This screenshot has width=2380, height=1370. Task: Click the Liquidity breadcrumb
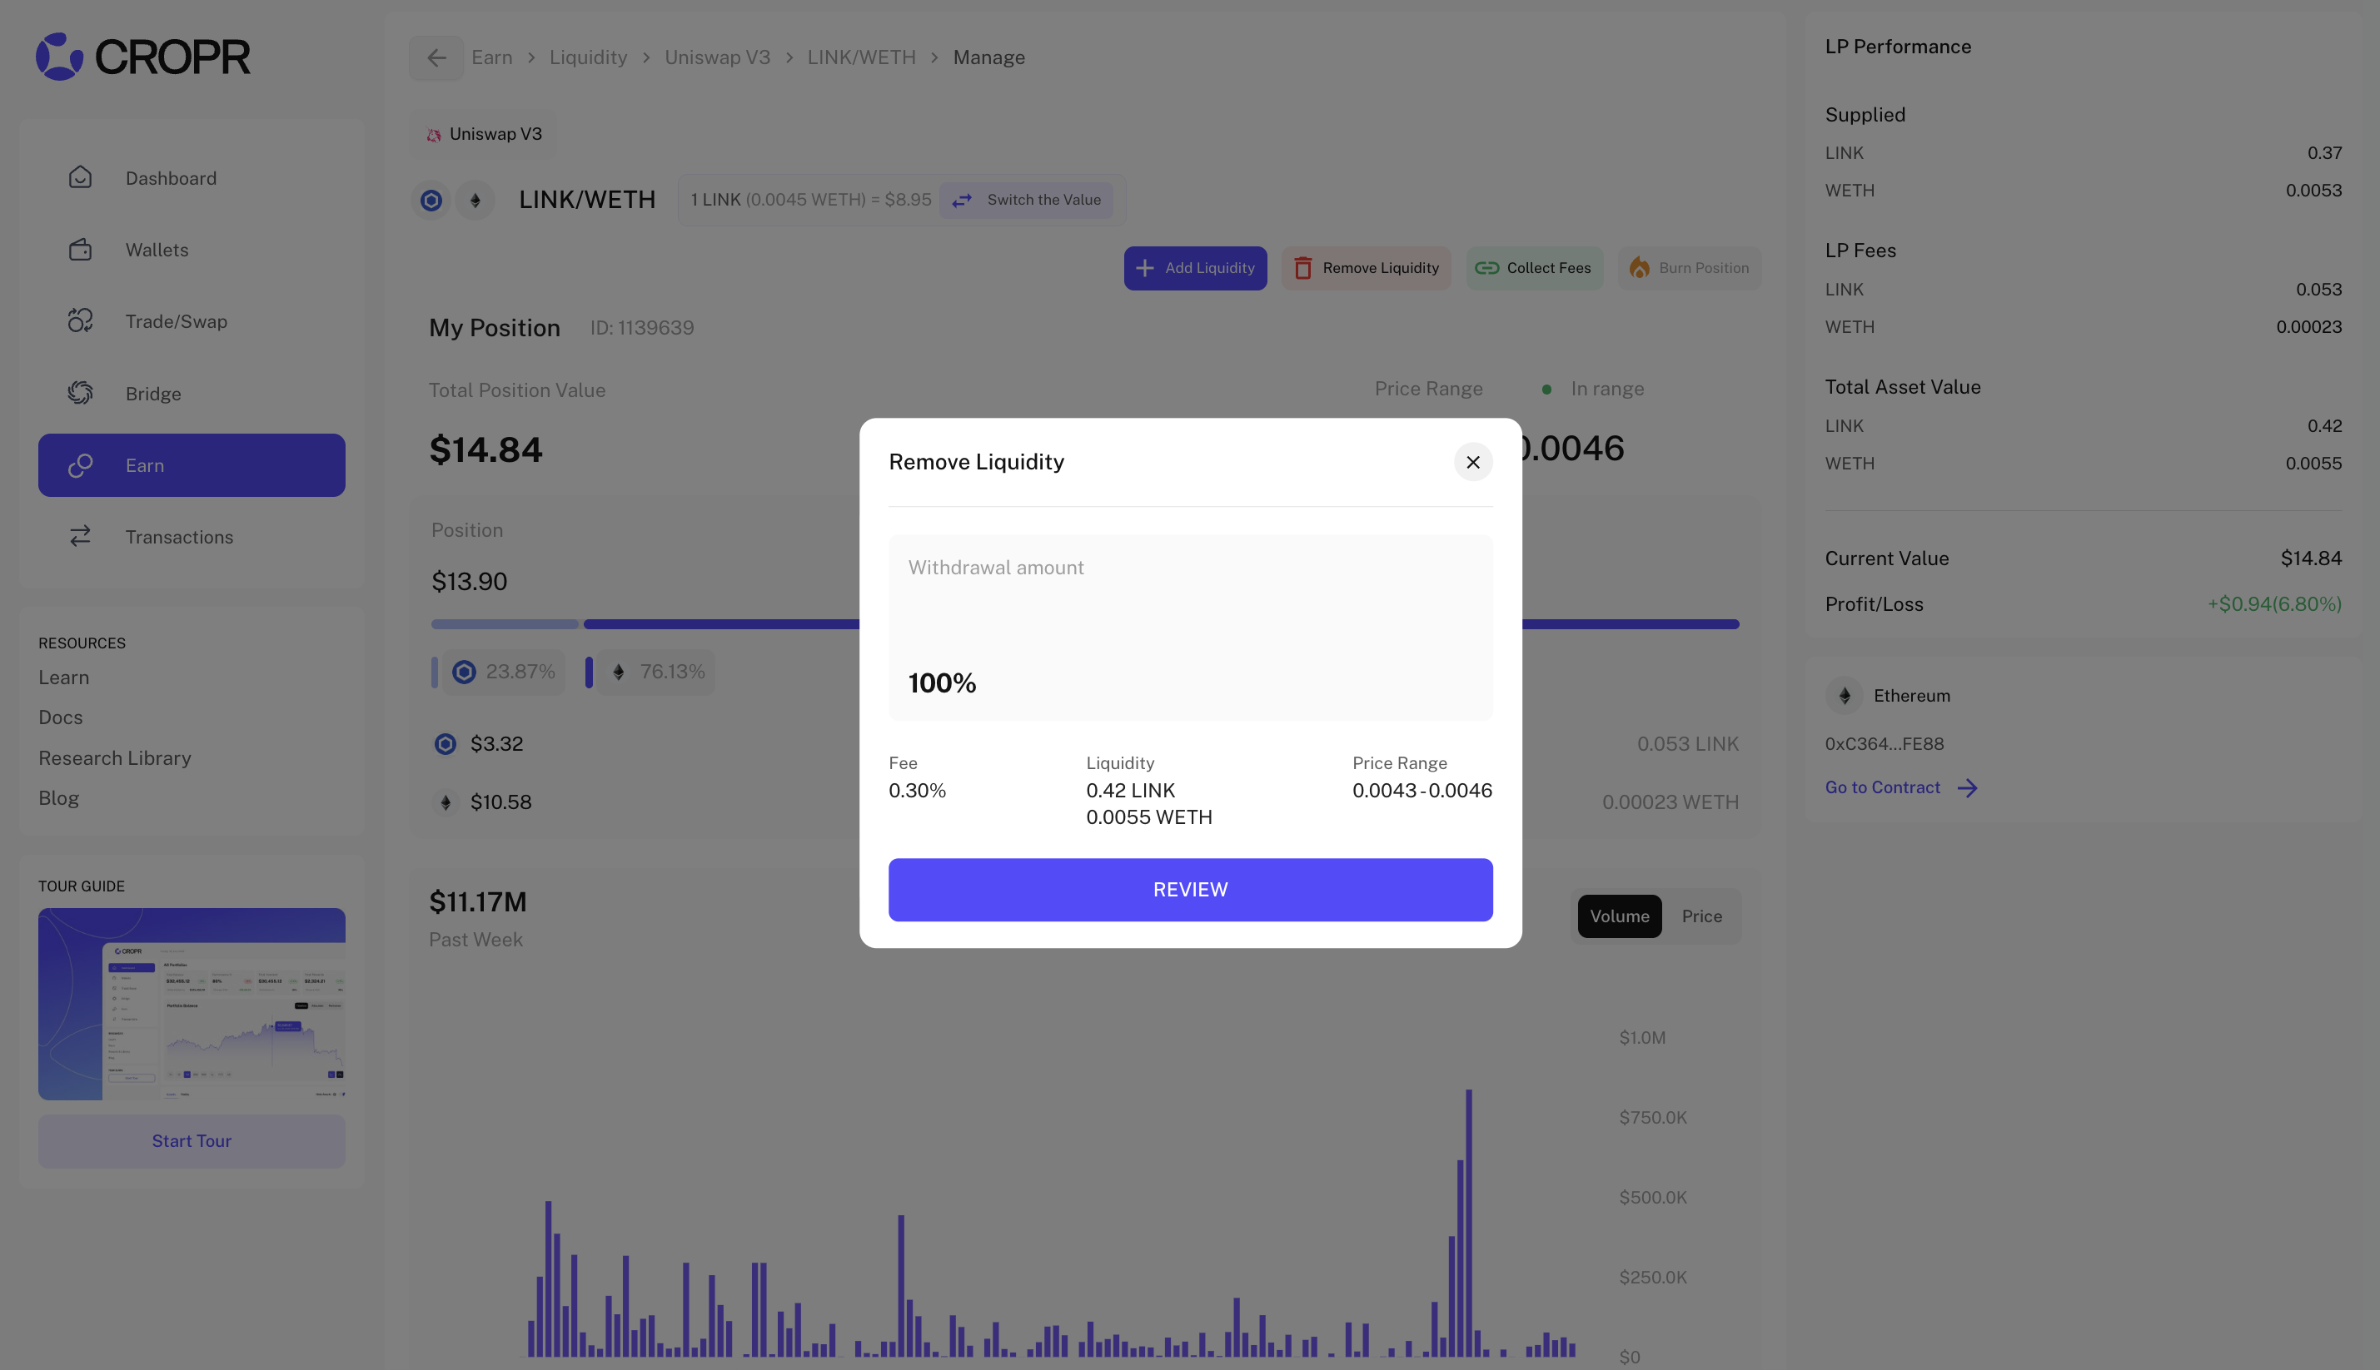pyautogui.click(x=589, y=57)
